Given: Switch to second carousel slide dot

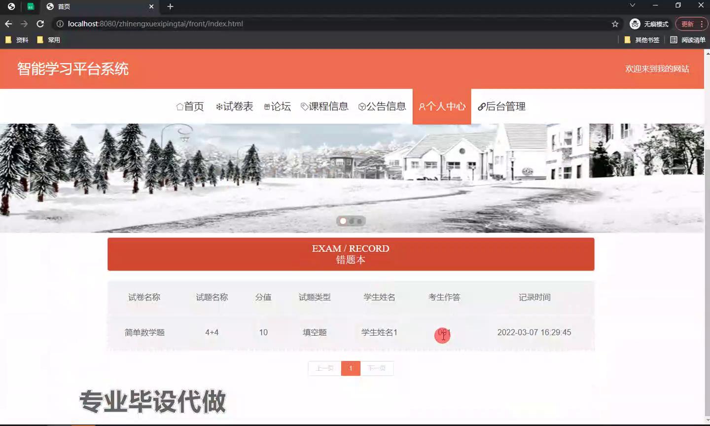Looking at the screenshot, I should 352,221.
